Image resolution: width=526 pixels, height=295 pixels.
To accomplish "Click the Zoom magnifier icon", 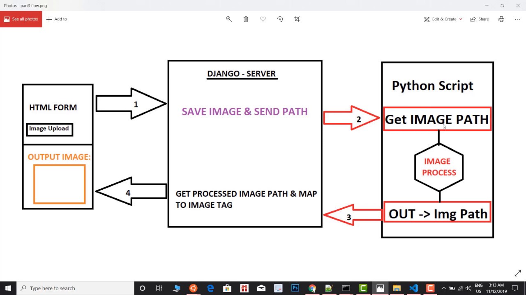I will coord(229,19).
